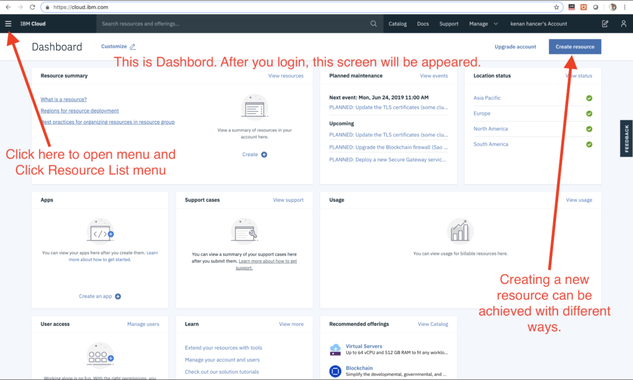The width and height of the screenshot is (633, 380).
Task: Click the browser forward arrow
Action: [20, 7]
